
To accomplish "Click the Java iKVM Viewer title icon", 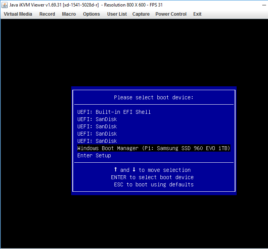I will 5,5.
